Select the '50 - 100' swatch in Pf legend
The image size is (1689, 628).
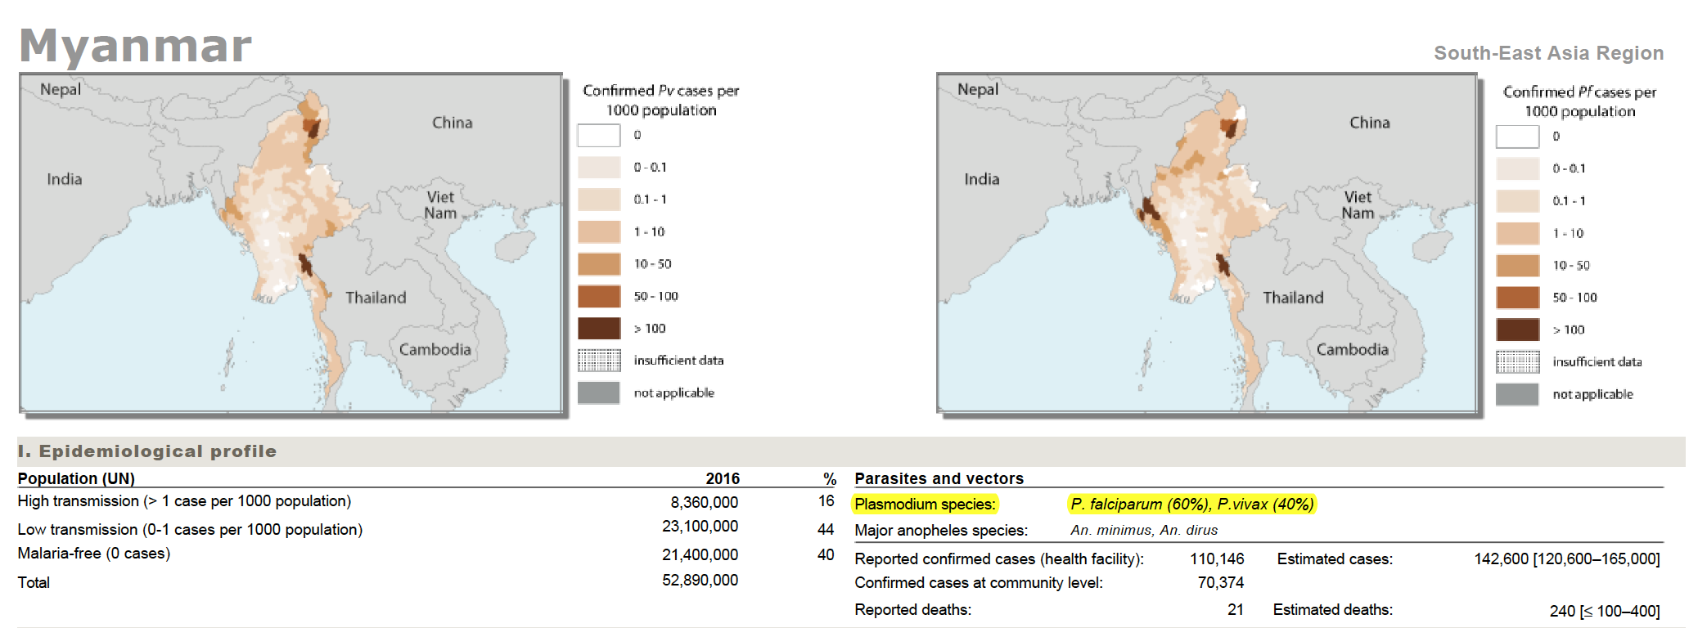pos(1517,298)
